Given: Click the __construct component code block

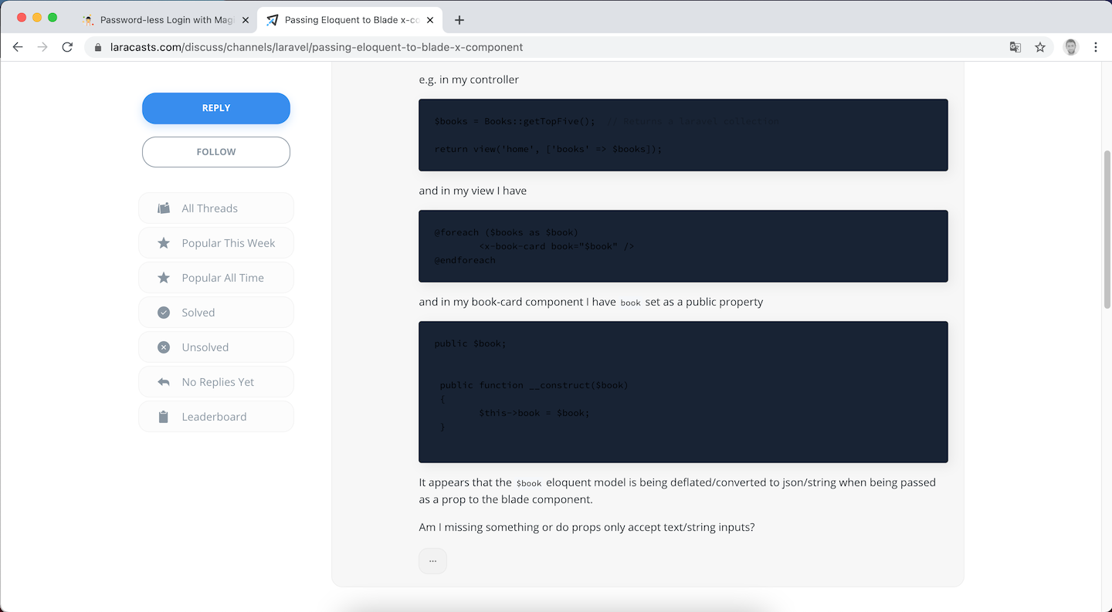Looking at the screenshot, I should point(683,392).
